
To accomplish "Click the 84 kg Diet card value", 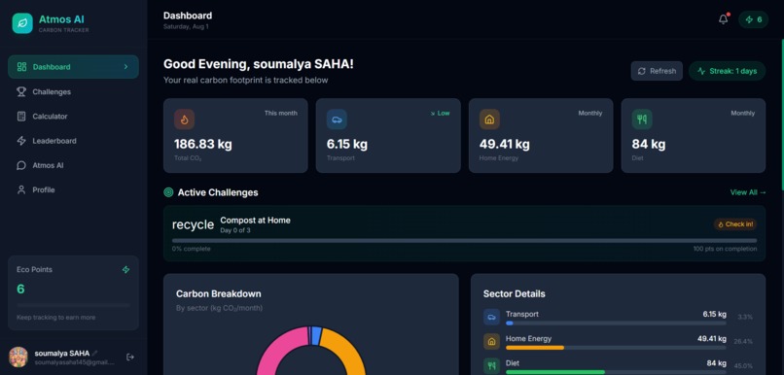I will pos(649,145).
